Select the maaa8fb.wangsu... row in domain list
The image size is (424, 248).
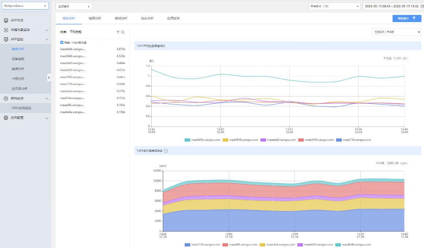click(x=93, y=105)
